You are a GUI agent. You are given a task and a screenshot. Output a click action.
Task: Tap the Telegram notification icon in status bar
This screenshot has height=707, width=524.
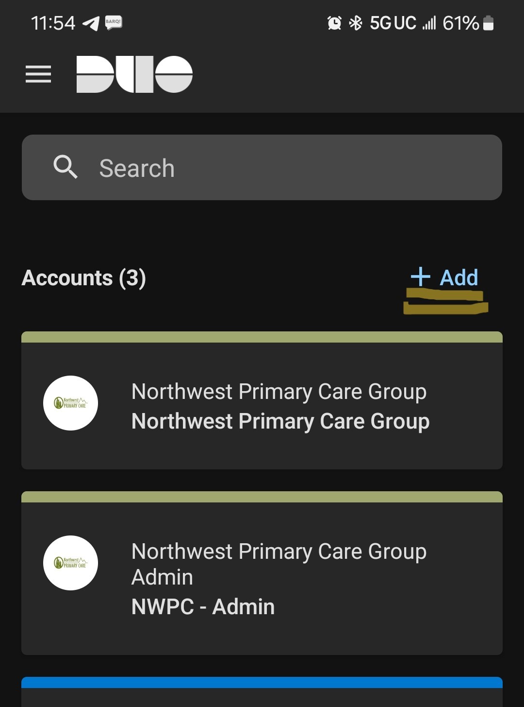[91, 23]
